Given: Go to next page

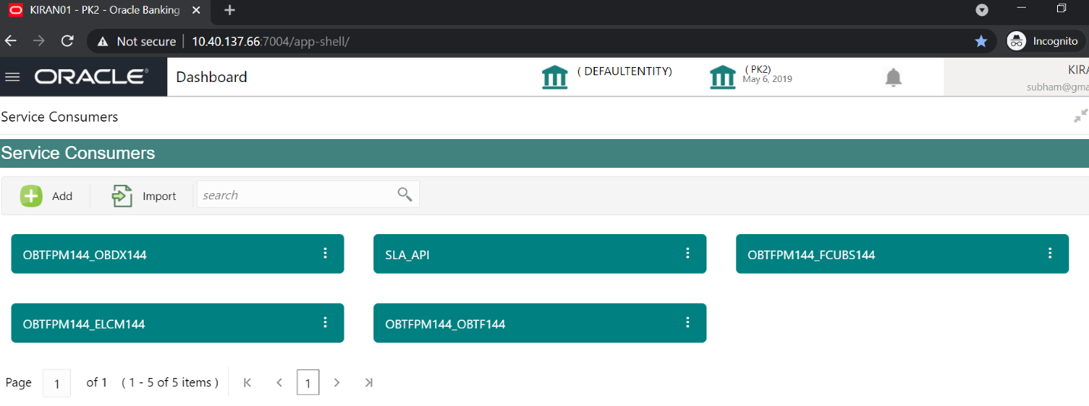Looking at the screenshot, I should tap(337, 382).
